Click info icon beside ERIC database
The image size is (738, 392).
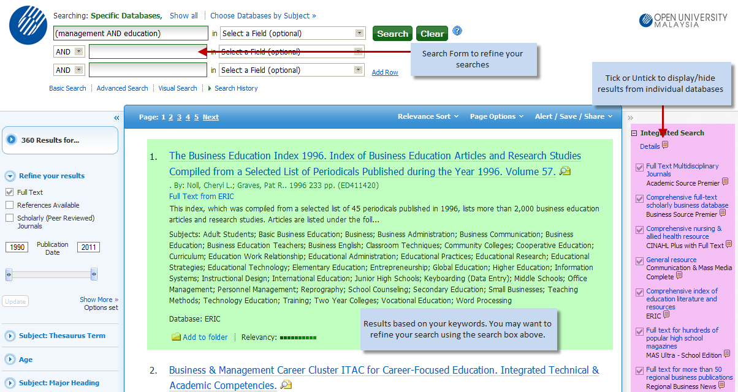[x=666, y=315]
